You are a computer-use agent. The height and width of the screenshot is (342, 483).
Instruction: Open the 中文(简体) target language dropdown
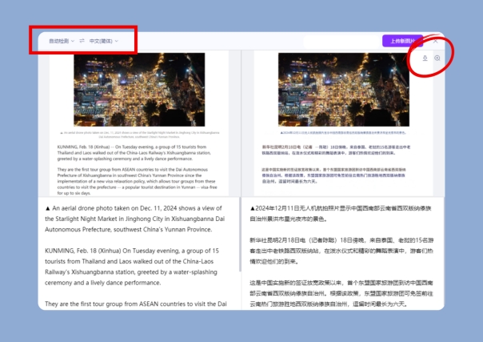[x=104, y=41]
